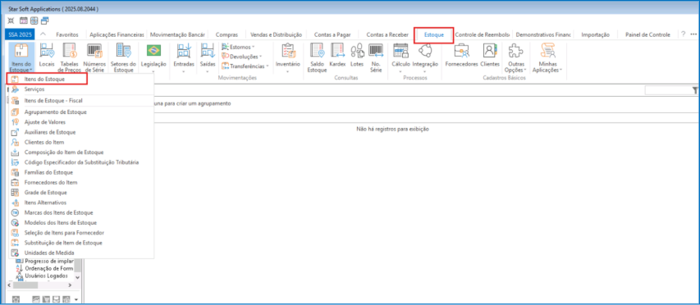Open the No. Série consultation
Screen dimensions: 700x305
(377, 57)
